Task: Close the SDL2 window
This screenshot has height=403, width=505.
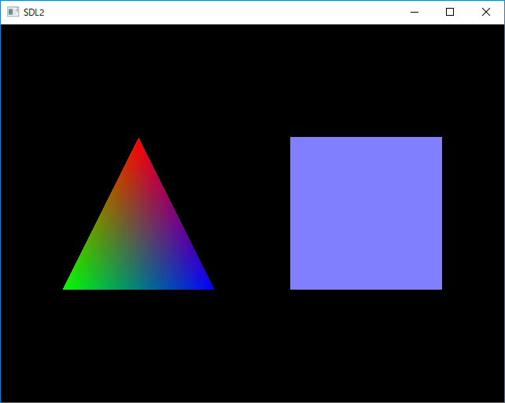Action: (486, 13)
